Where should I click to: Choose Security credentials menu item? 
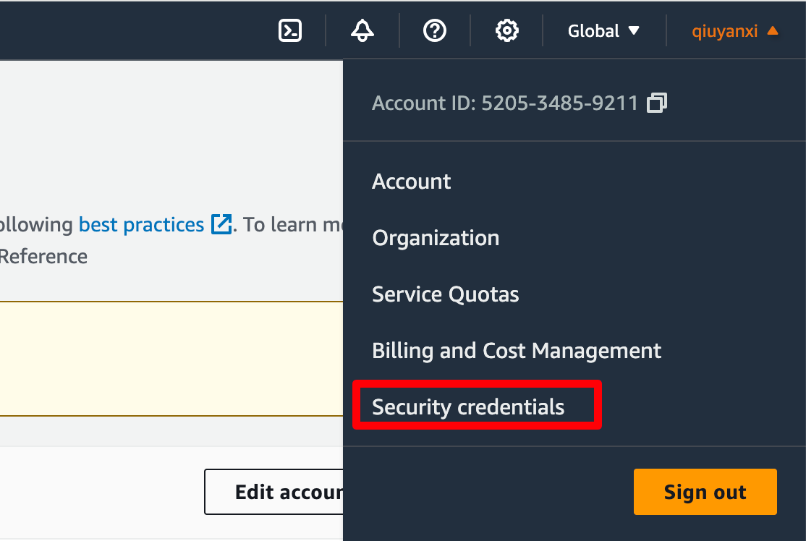(468, 407)
